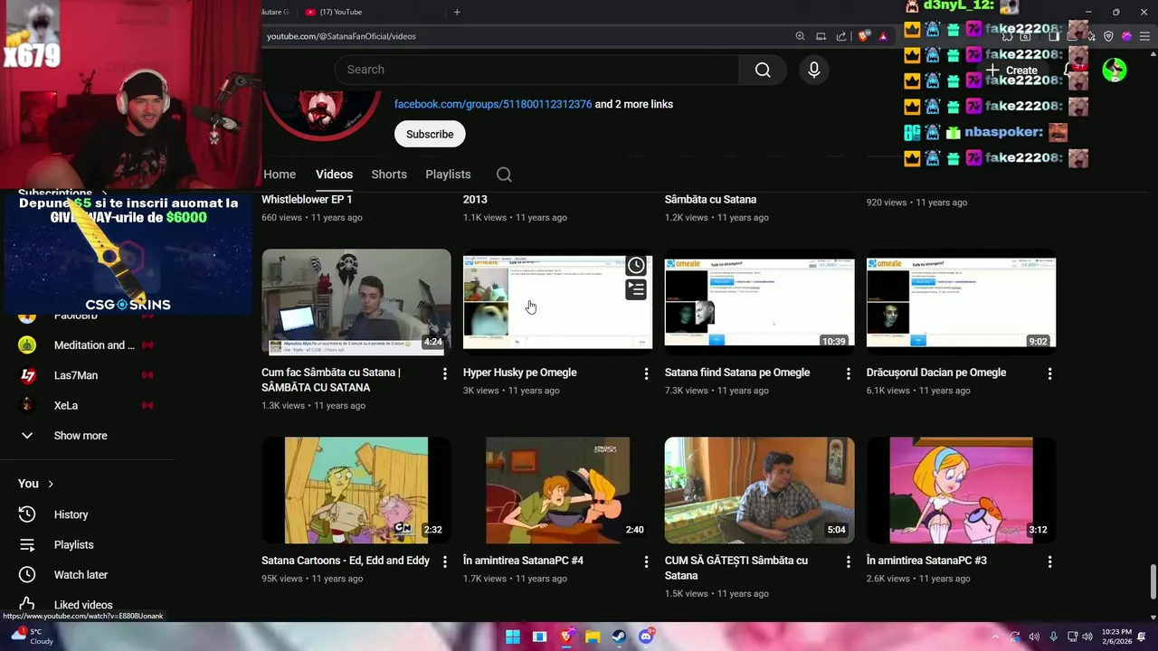Image resolution: width=1158 pixels, height=651 pixels.
Task: Open the taskbar clock showing 10:23 PM
Action: pyautogui.click(x=1116, y=637)
